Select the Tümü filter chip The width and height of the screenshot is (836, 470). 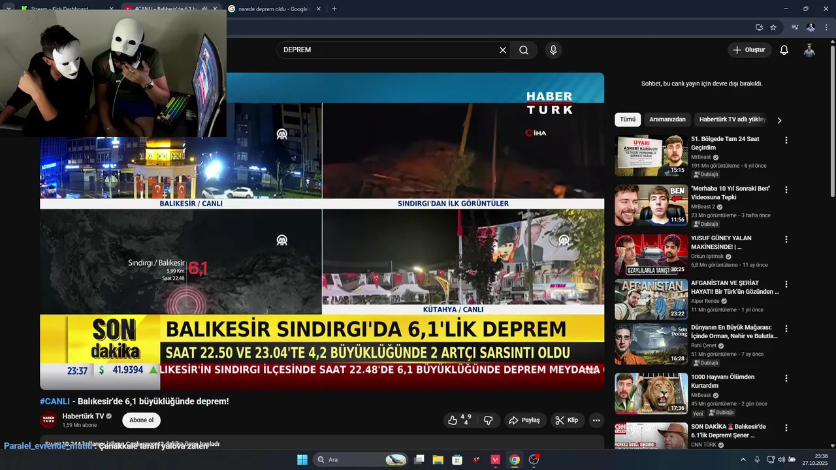628,119
